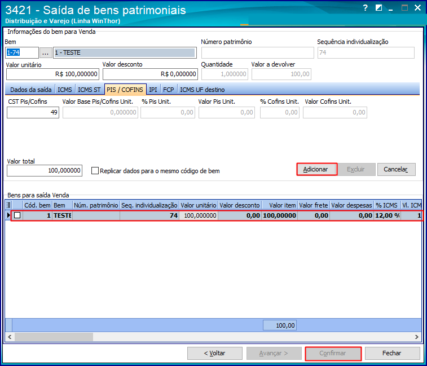Edit the Valor unitário field
The image size is (427, 366).
(x=52, y=74)
